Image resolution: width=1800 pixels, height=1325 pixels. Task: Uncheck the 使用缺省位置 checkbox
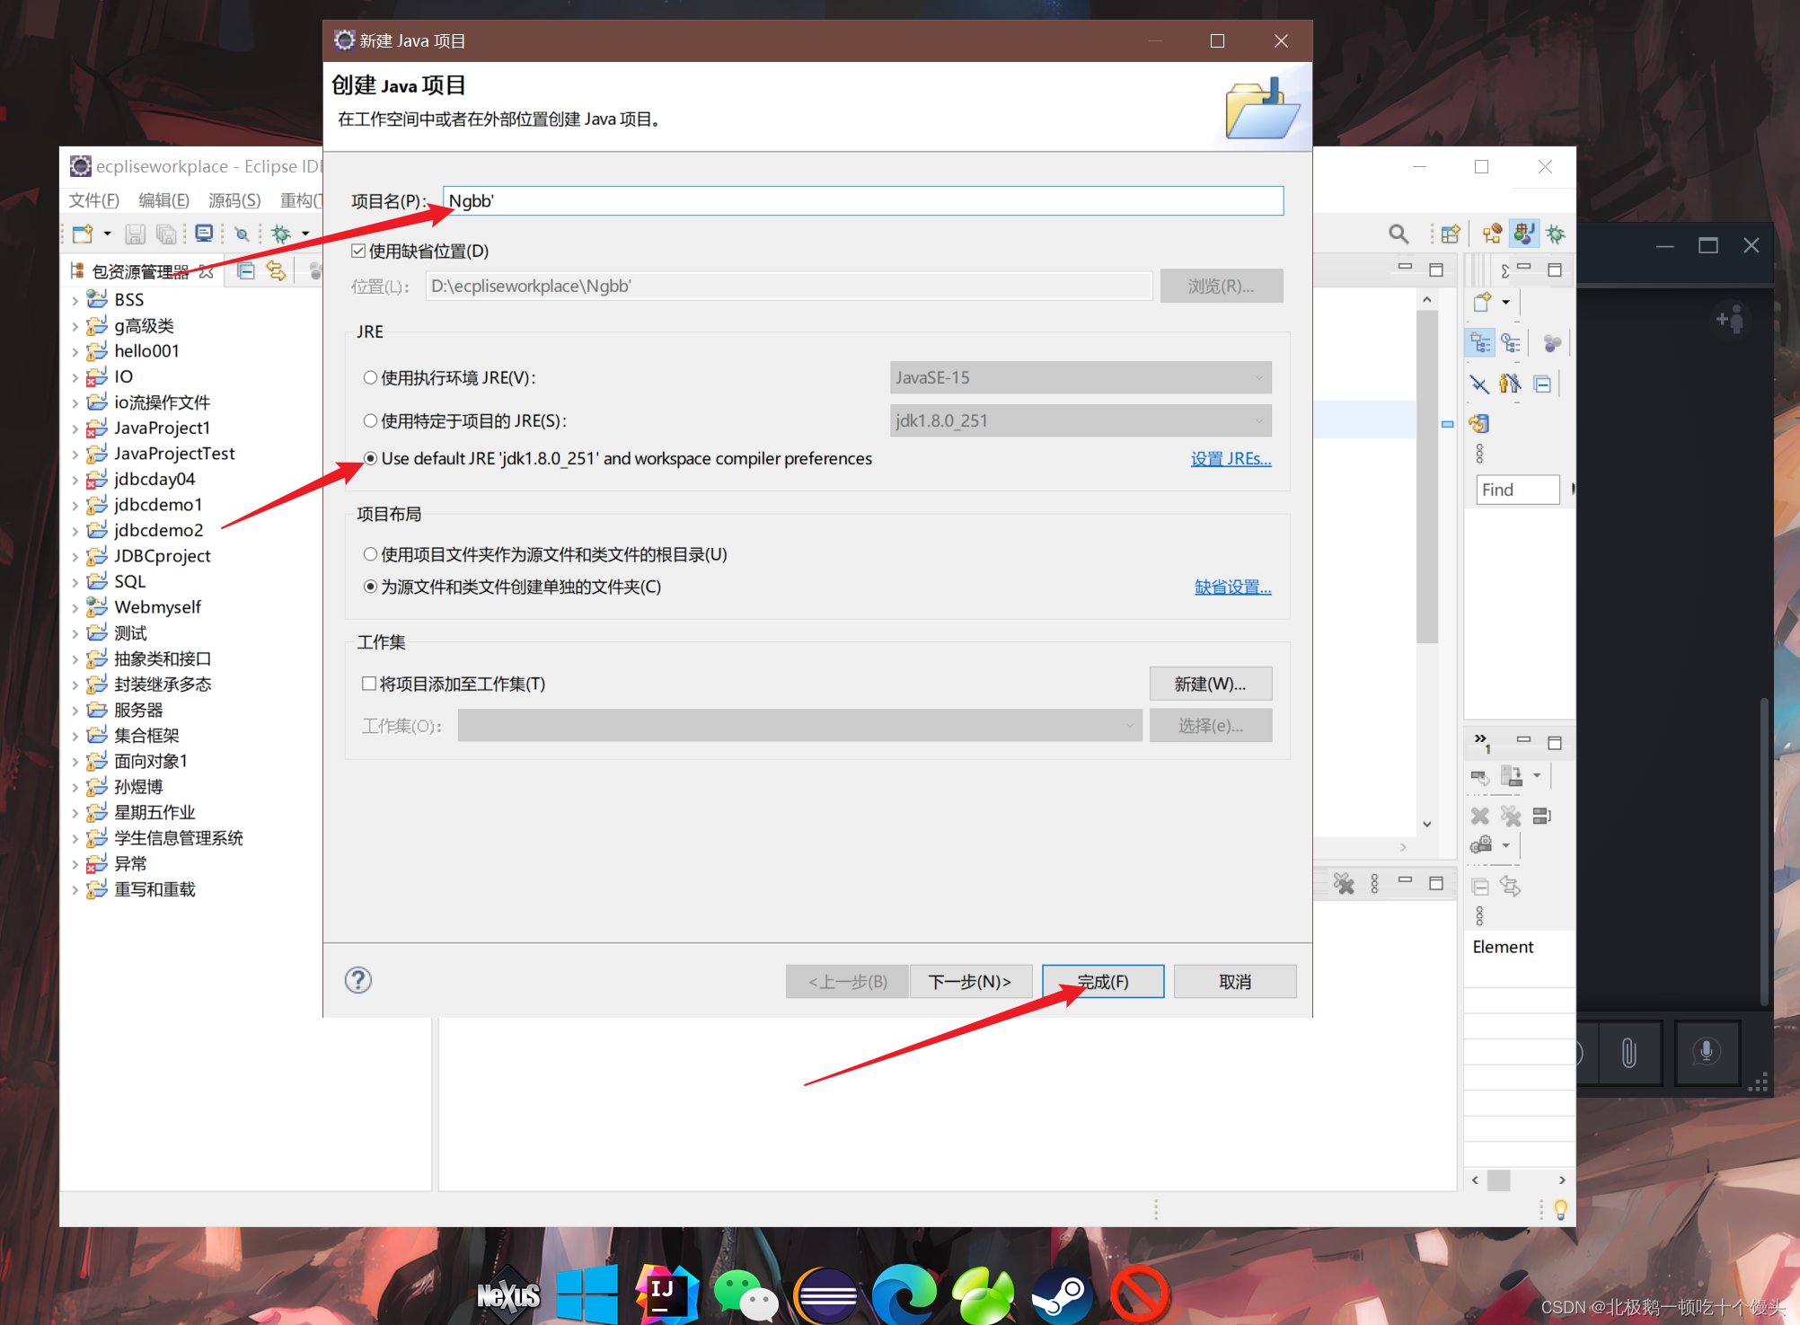358,251
